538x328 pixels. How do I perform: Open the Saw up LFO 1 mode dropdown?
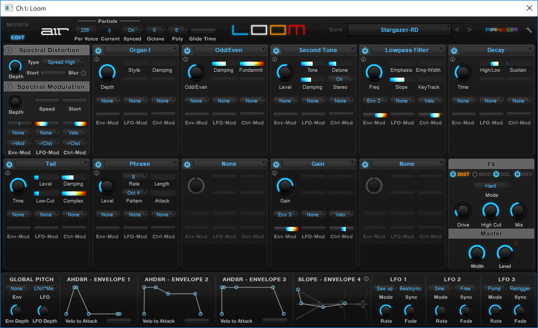tap(385, 289)
